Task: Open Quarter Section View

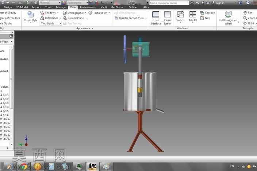Action: pos(129,18)
